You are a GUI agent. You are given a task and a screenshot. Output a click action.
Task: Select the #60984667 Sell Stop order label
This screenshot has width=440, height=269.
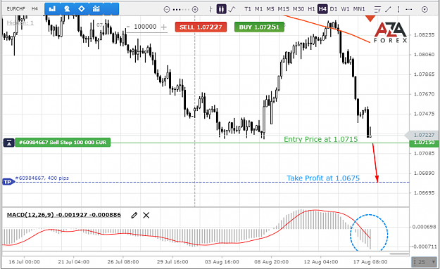point(63,143)
